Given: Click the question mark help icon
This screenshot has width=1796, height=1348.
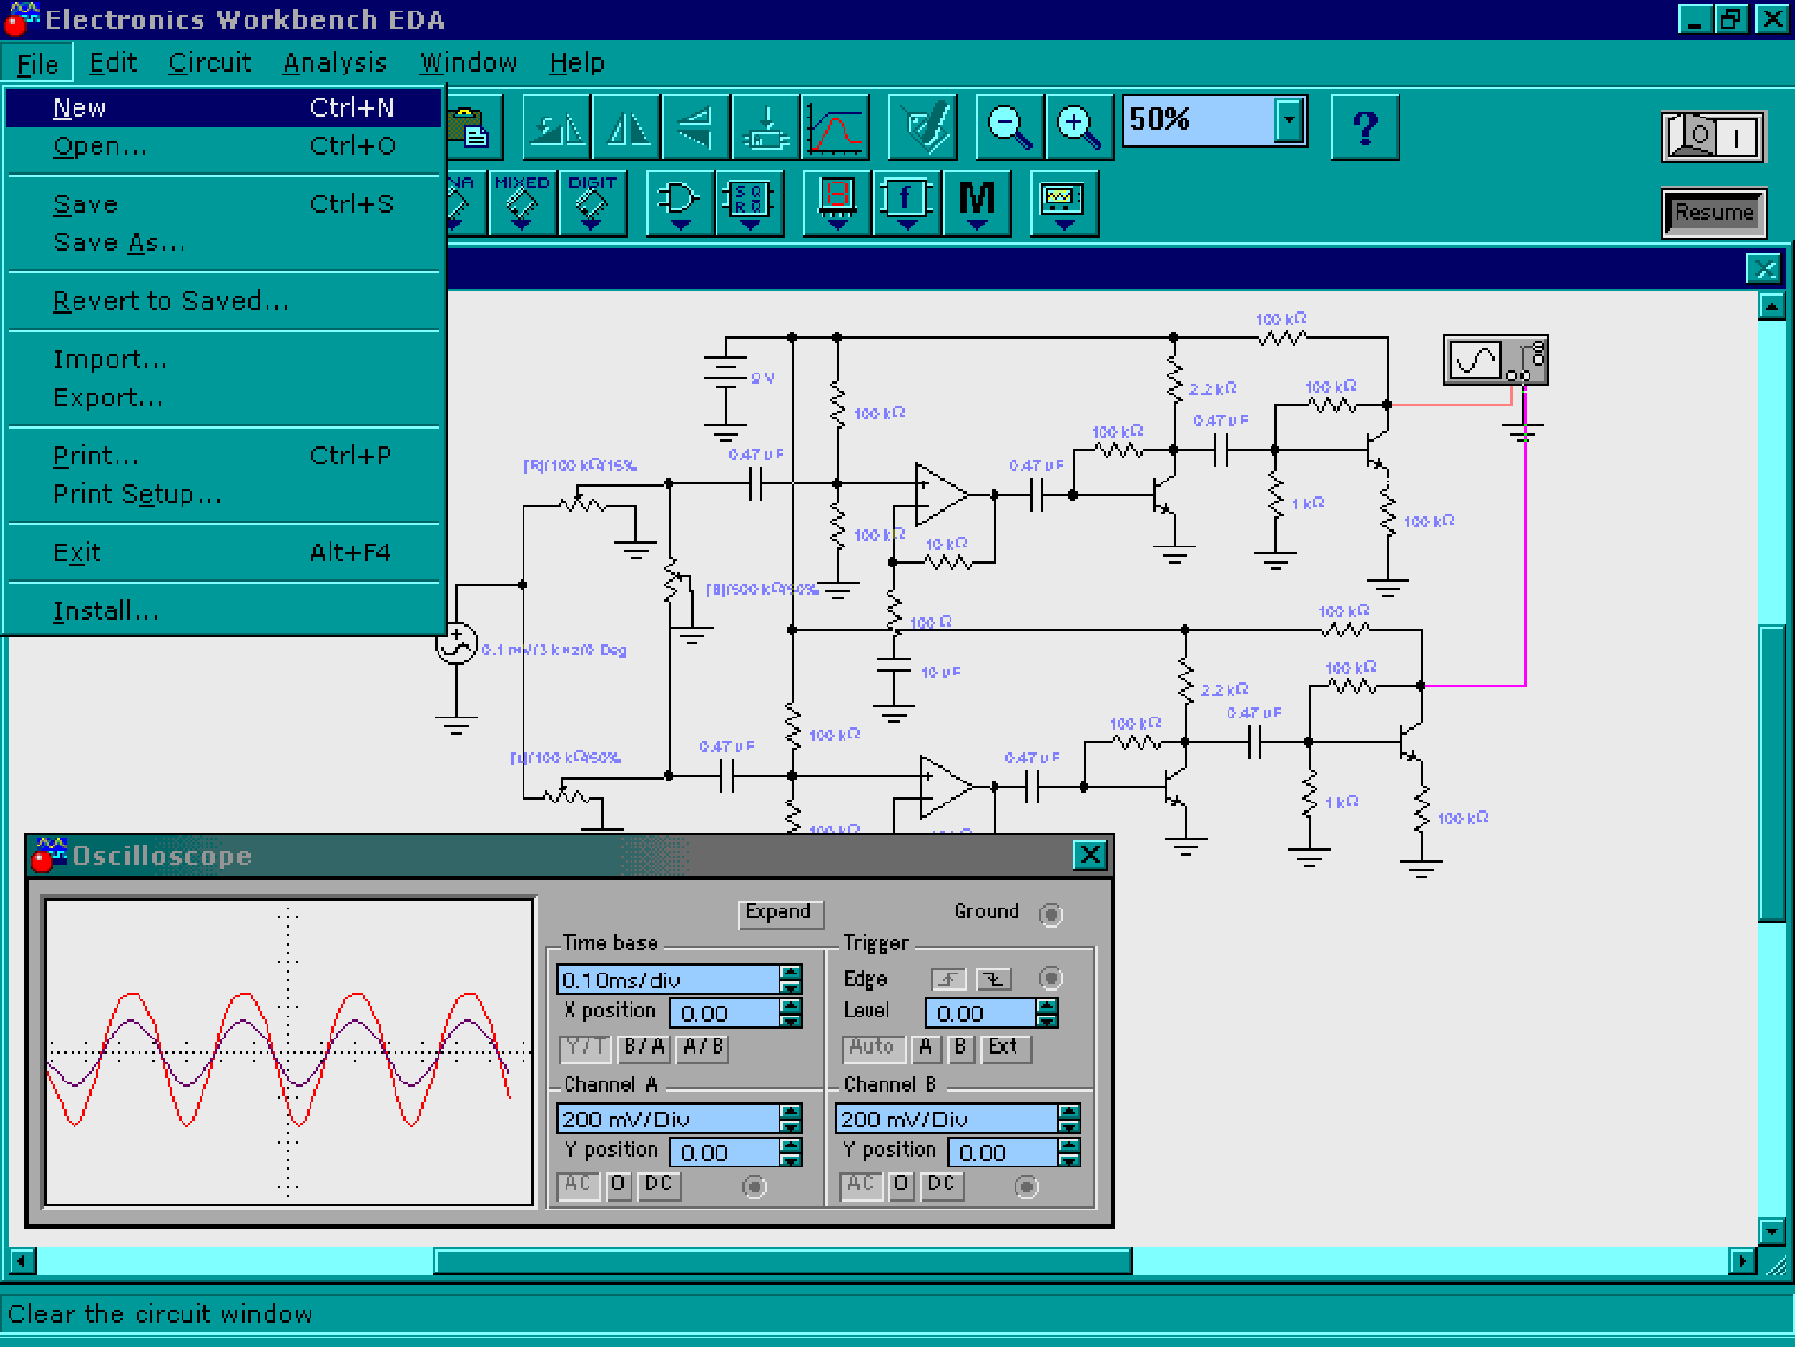Looking at the screenshot, I should [1364, 126].
